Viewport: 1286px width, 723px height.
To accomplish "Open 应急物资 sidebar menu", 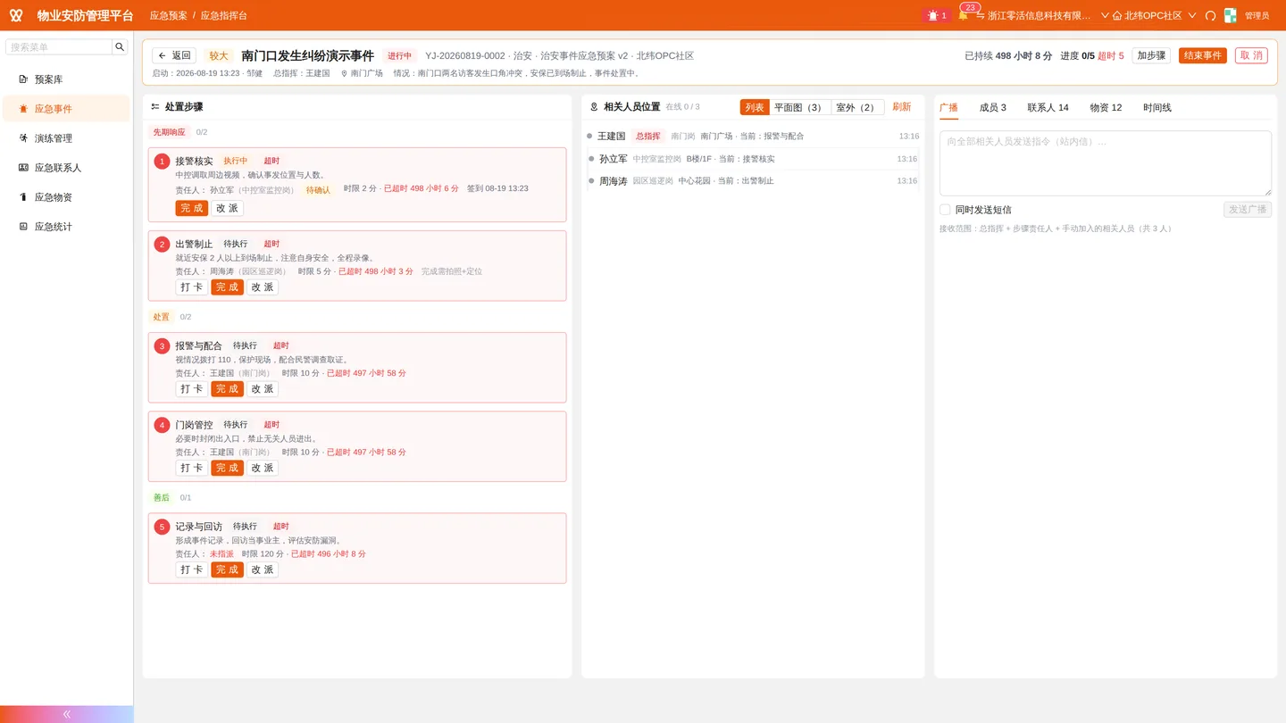I will [x=66, y=197].
